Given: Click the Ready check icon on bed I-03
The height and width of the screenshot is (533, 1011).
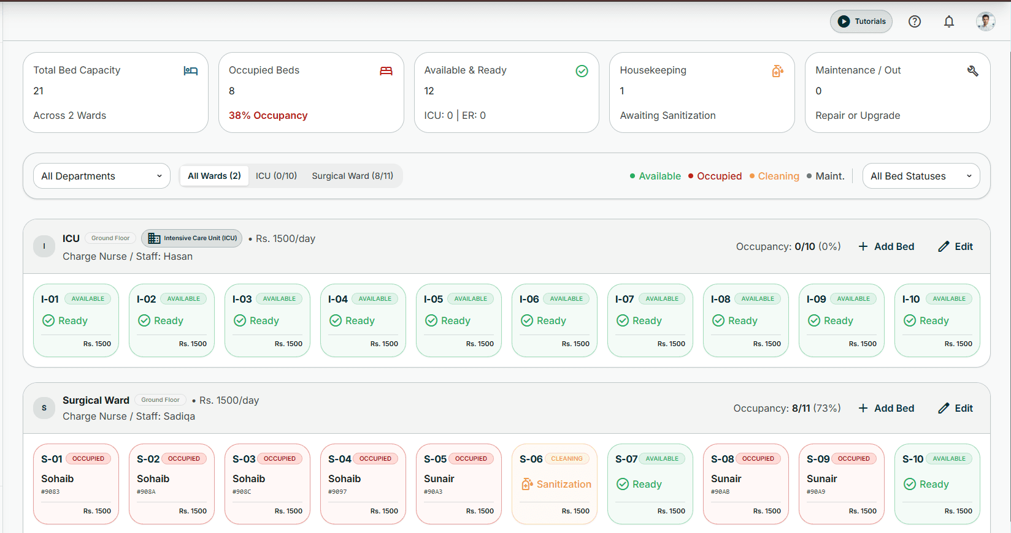Looking at the screenshot, I should pyautogui.click(x=240, y=320).
